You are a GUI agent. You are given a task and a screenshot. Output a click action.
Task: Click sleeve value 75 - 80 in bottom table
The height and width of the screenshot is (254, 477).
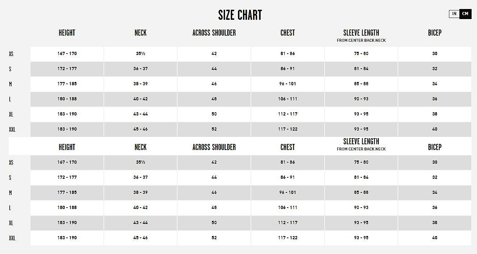[x=361, y=162]
